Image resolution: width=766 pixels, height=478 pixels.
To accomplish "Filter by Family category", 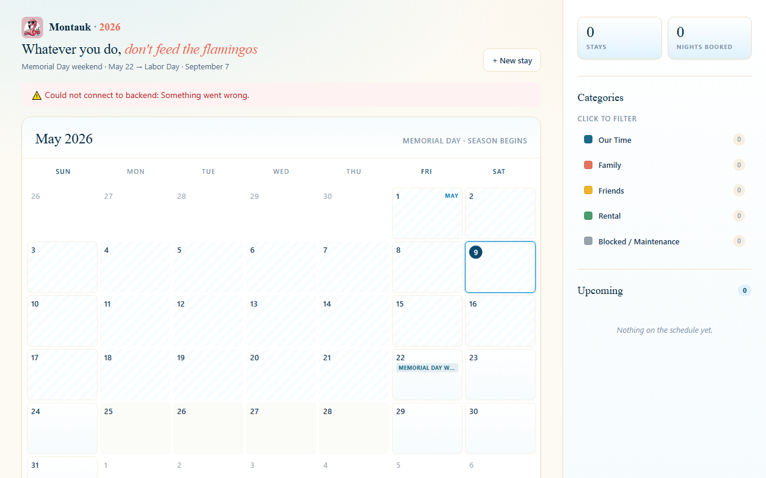I will click(664, 165).
